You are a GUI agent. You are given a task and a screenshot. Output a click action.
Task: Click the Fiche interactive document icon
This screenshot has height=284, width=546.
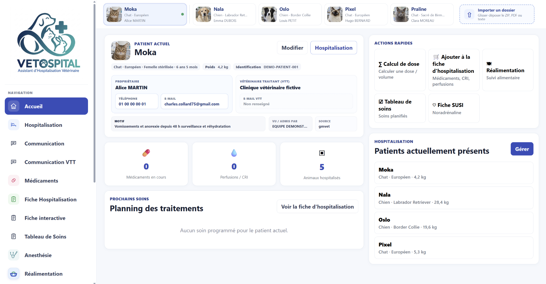(14, 218)
